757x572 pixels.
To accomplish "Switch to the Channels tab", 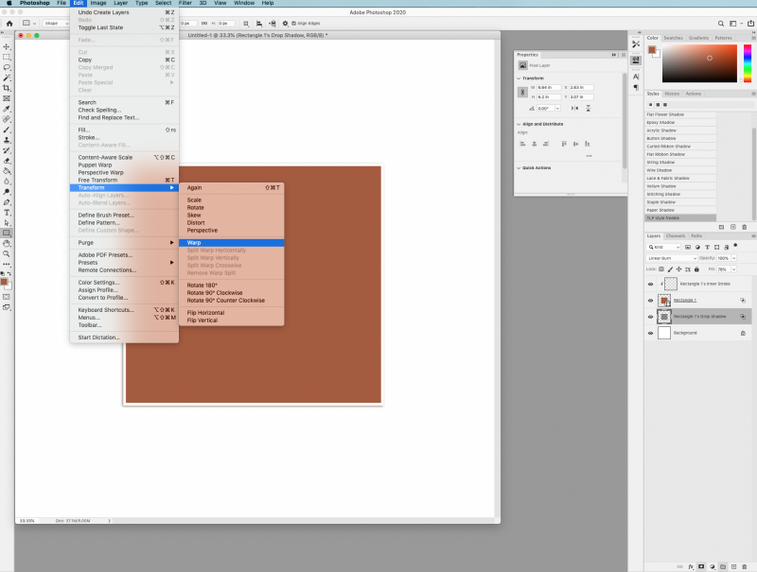I will [676, 235].
